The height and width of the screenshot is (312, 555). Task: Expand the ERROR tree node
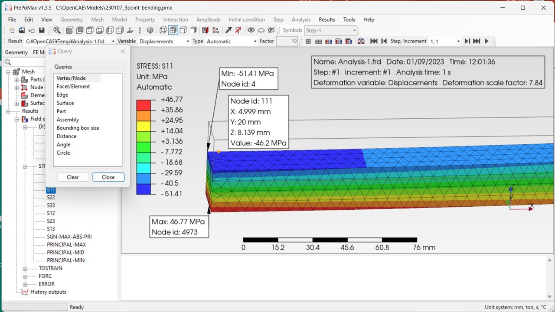click(25, 284)
